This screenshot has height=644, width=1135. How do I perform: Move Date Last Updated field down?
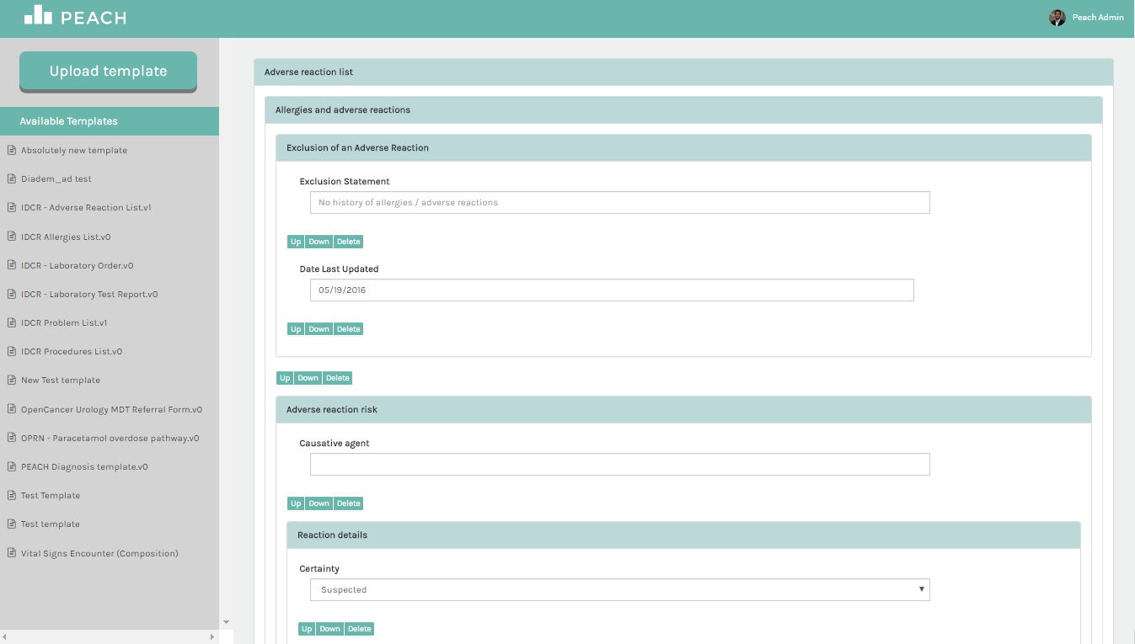click(x=319, y=329)
